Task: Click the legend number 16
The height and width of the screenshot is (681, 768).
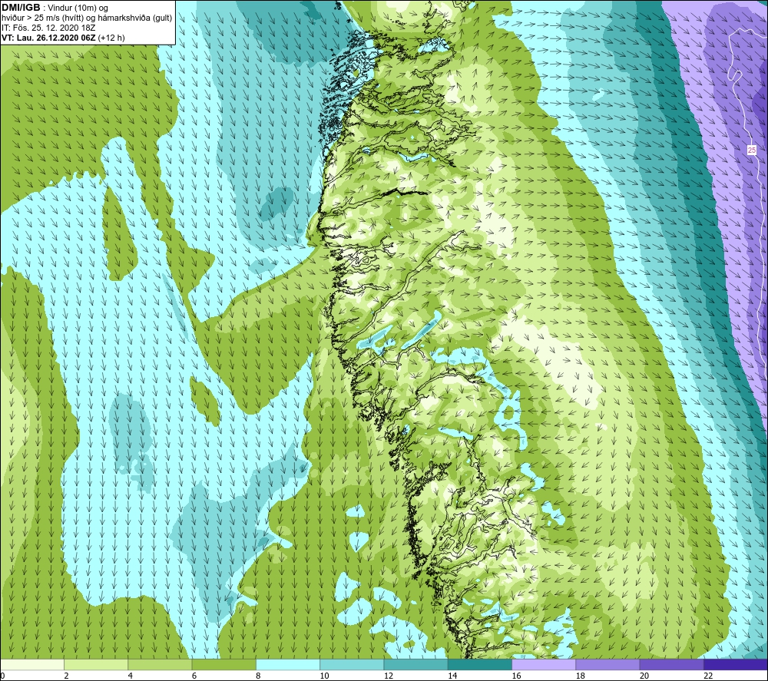Action: (516, 676)
